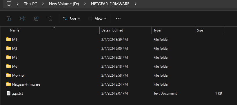Expand chevron after NETGEAR-FIRMWARE breadcrumb
The height and width of the screenshot is (105, 237).
(136, 4)
